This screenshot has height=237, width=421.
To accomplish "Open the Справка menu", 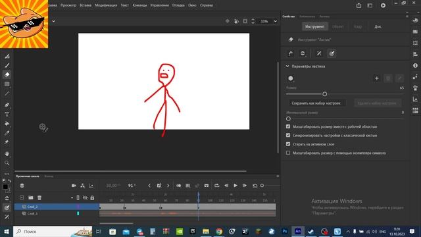I will [206, 5].
